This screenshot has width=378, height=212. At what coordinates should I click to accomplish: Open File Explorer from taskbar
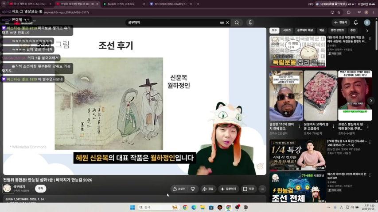click(x=203, y=208)
